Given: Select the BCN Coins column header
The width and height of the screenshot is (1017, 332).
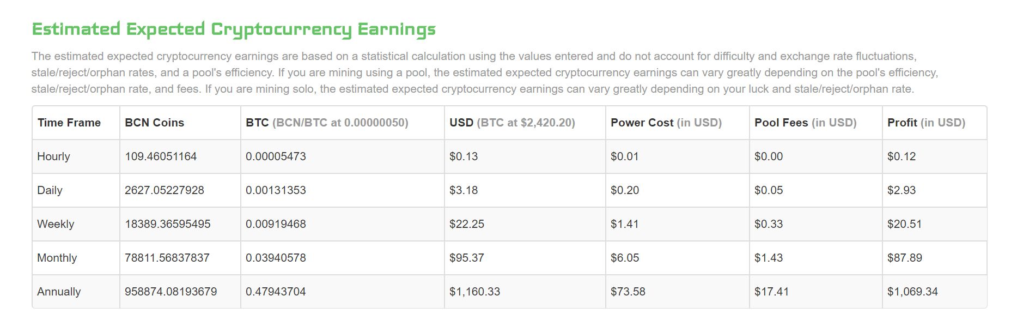Looking at the screenshot, I should [155, 123].
